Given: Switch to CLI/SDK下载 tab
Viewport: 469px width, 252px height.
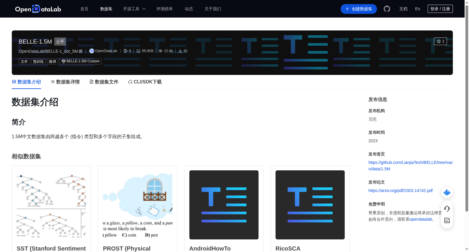Looking at the screenshot, I should click(145, 82).
